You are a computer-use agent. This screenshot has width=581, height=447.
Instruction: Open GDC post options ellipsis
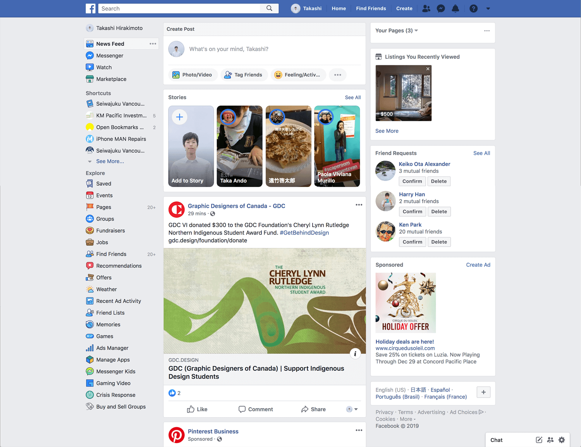(x=359, y=205)
